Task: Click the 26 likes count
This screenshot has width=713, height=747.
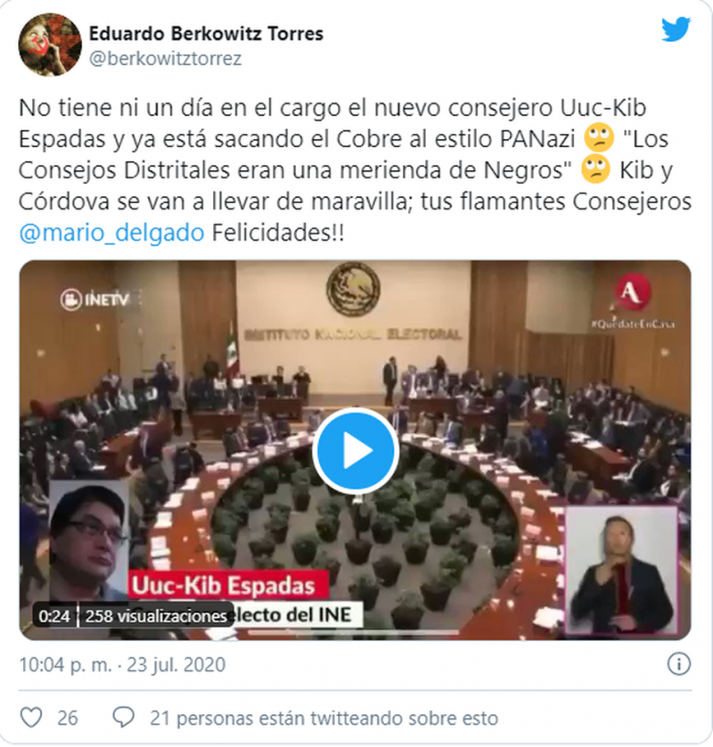Action: [x=67, y=718]
